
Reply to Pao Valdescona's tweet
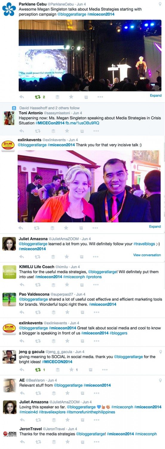(x=21, y=312)
